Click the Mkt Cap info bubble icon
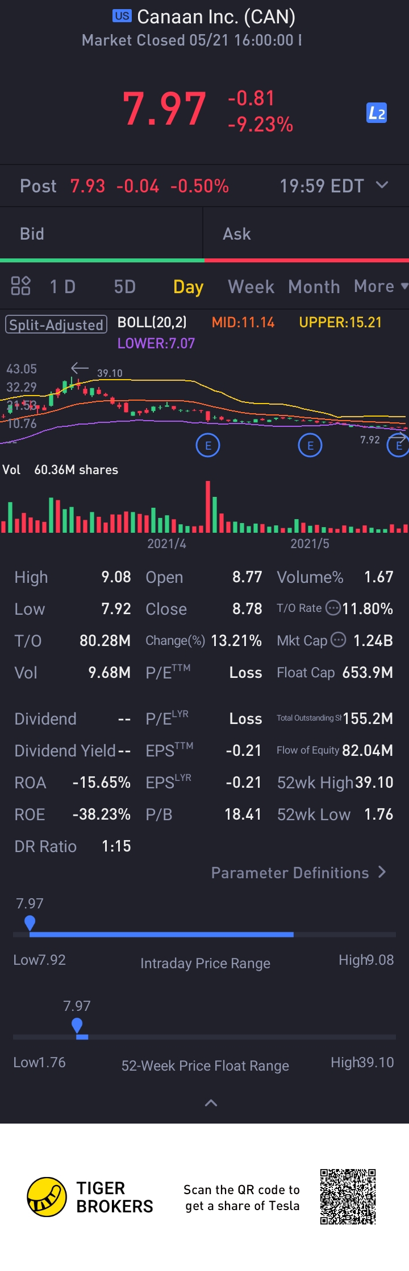Image resolution: width=409 pixels, height=1271 pixels. tap(339, 640)
